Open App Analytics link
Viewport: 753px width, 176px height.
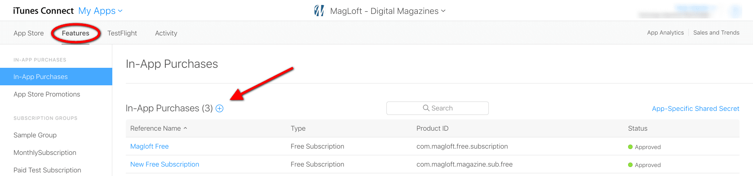coord(665,33)
